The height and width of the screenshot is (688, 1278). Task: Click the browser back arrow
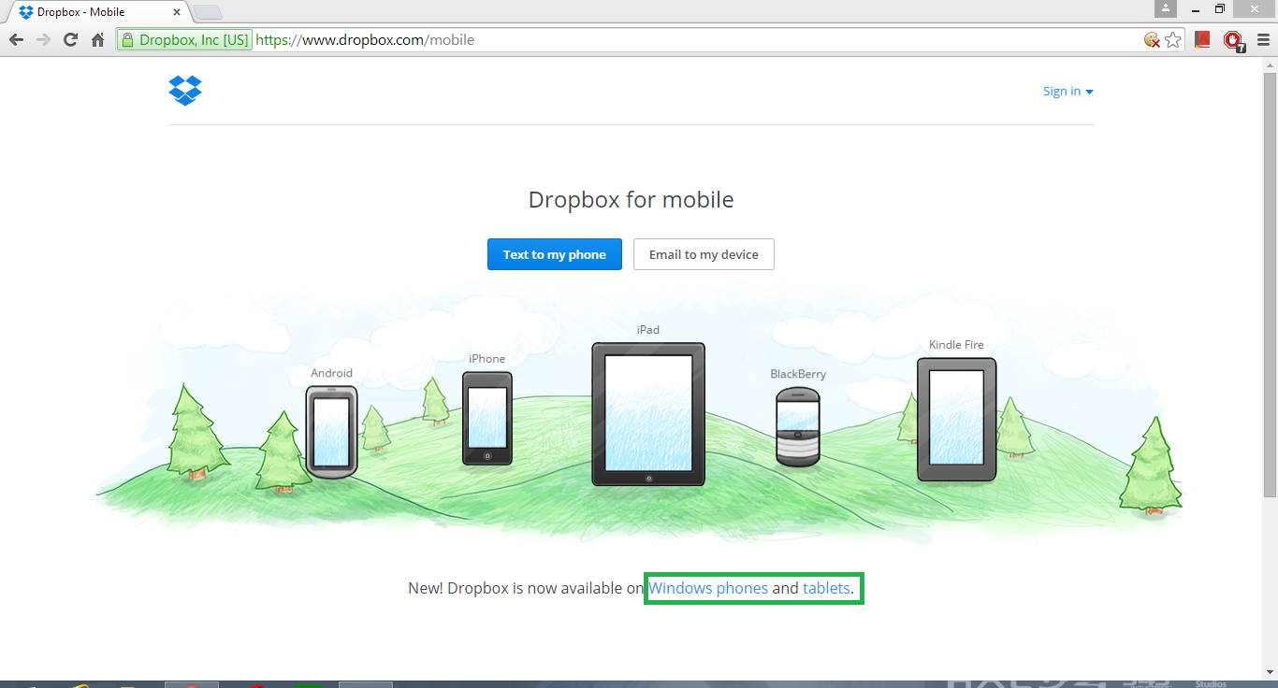click(16, 40)
